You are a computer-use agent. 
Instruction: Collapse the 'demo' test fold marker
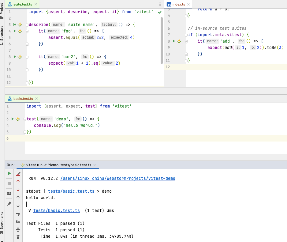click(25, 119)
